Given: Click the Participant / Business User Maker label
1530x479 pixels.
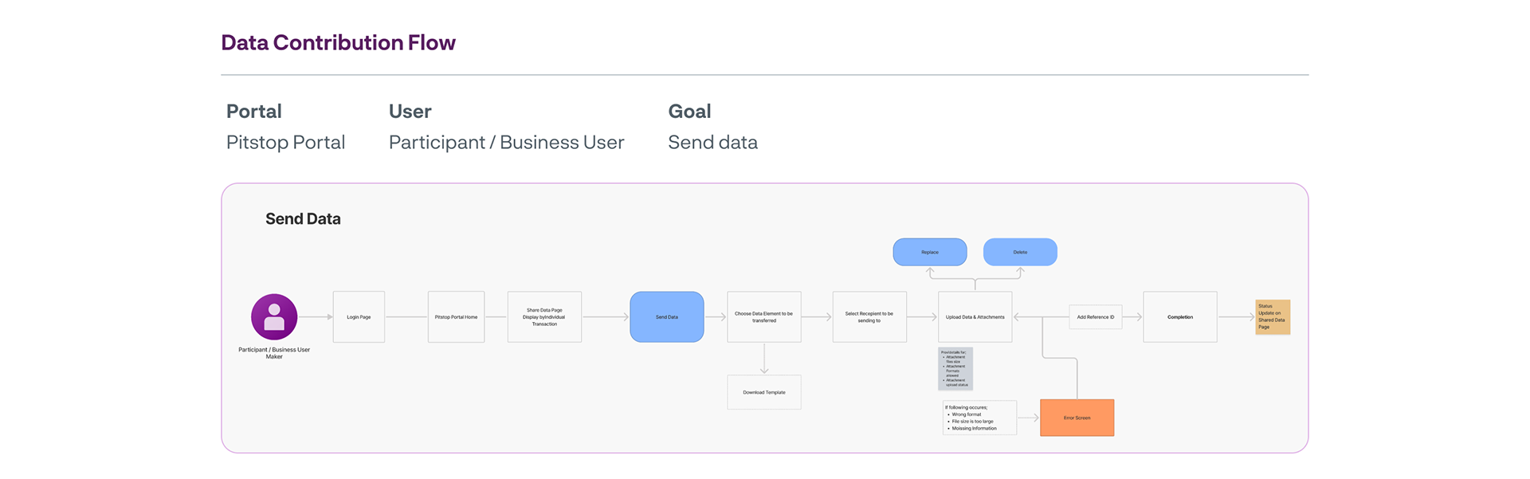Looking at the screenshot, I should [274, 353].
